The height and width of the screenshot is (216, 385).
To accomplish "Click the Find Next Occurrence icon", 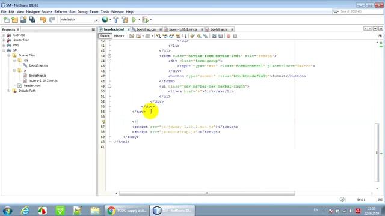I will click(x=171, y=36).
